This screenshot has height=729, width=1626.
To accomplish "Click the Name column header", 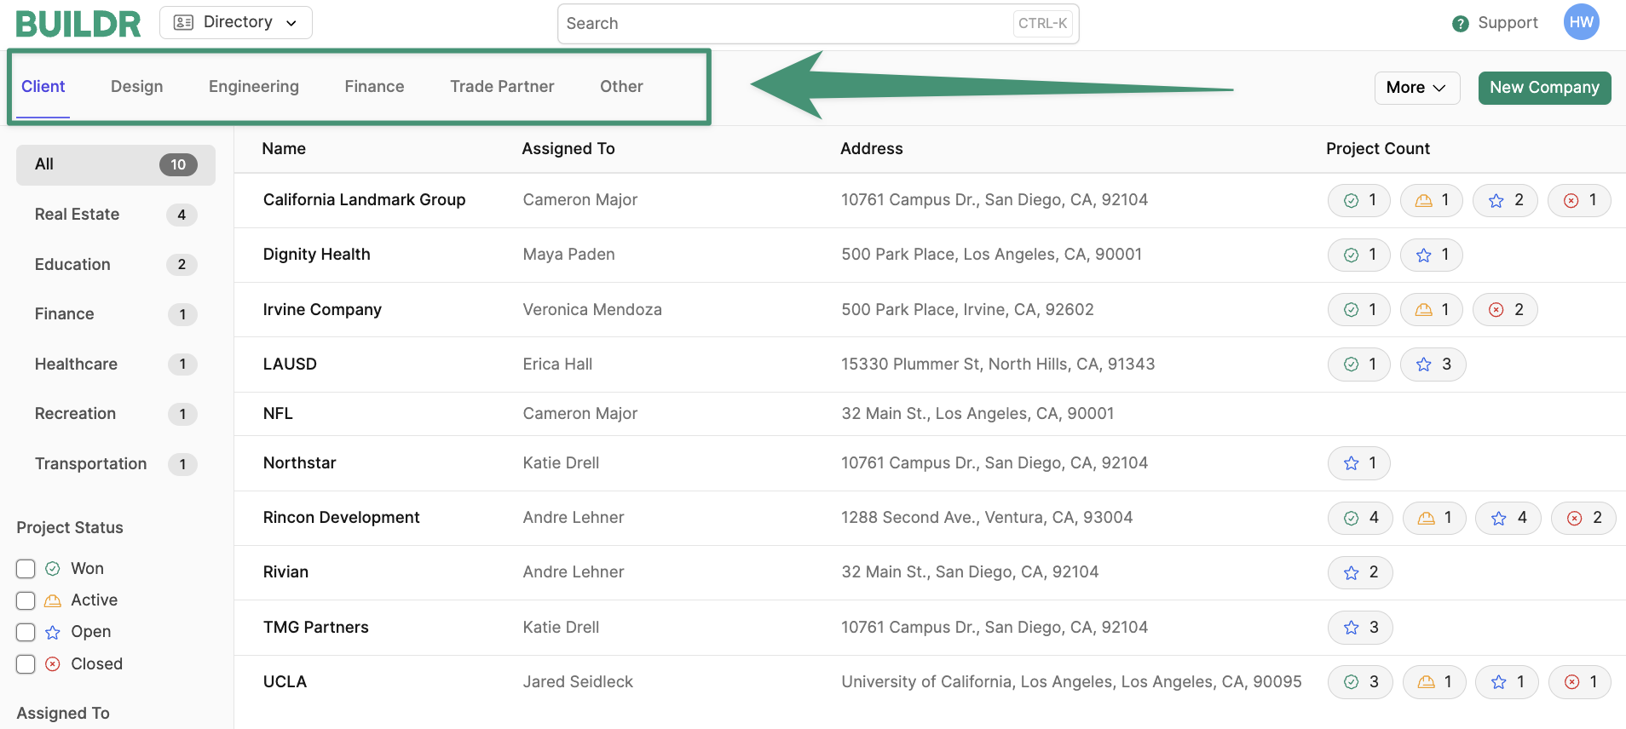I will click(284, 149).
